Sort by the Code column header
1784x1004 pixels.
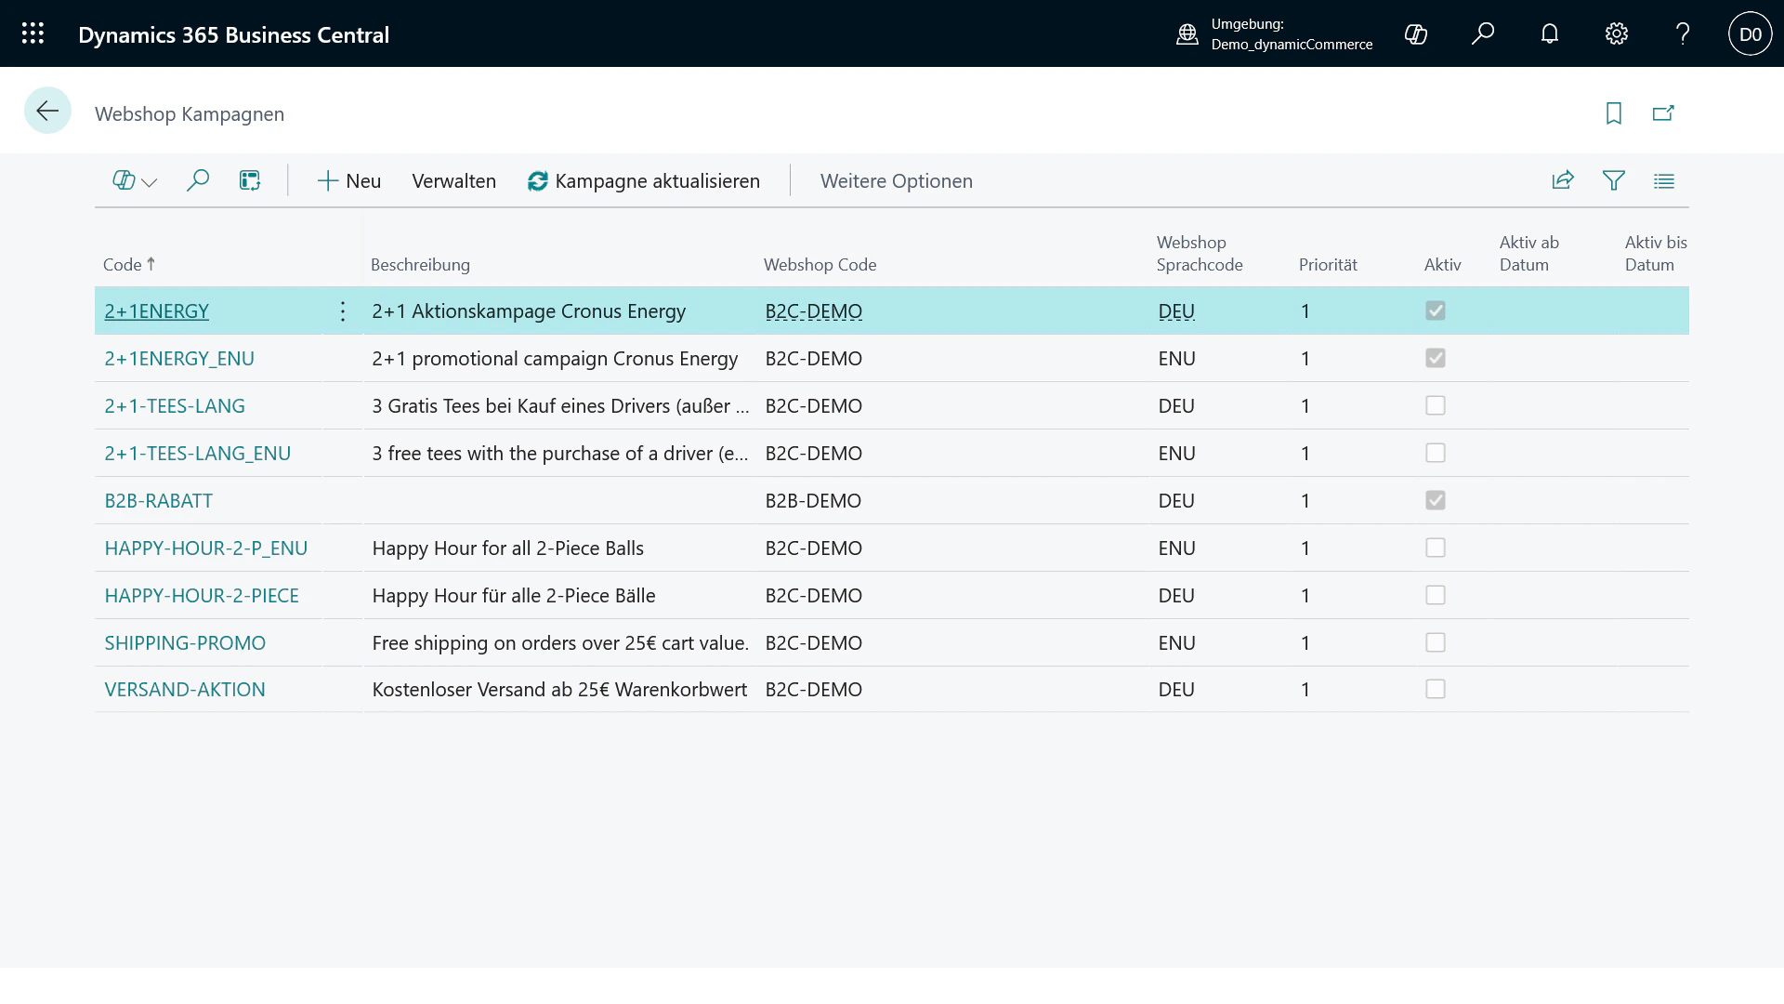pos(129,265)
